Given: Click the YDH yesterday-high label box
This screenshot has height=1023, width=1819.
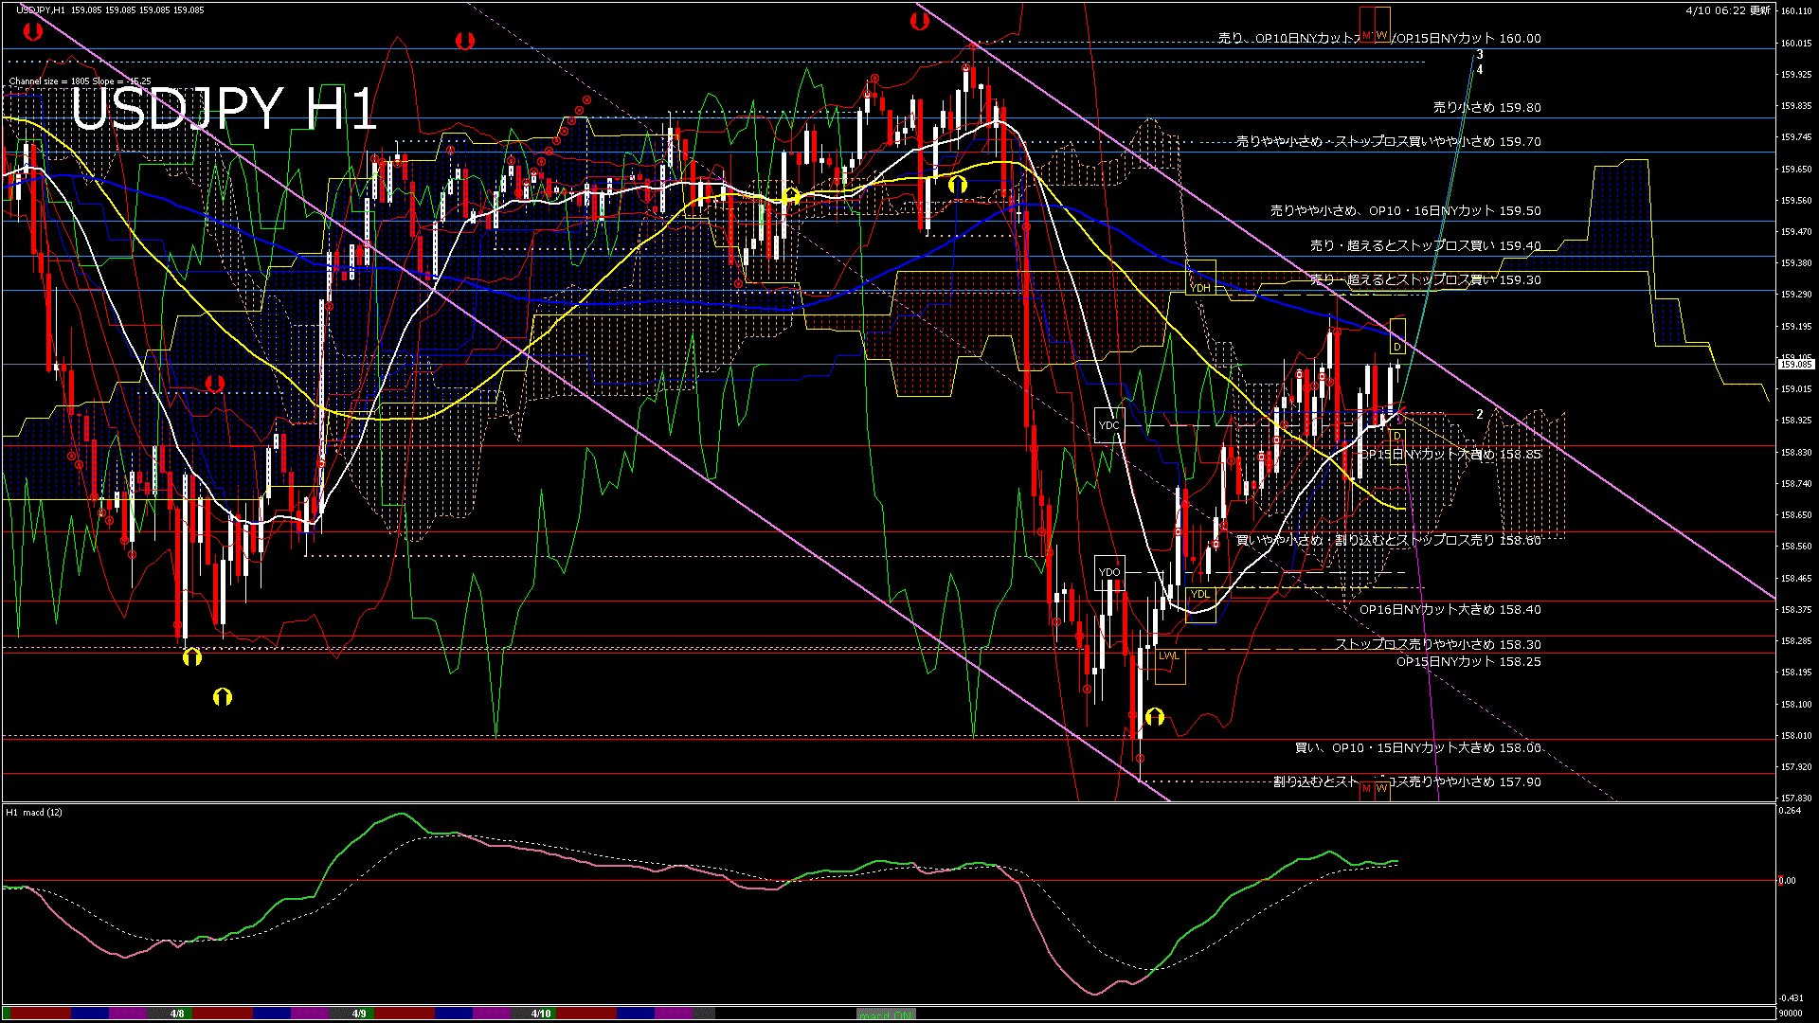Looking at the screenshot, I should (x=1199, y=284).
